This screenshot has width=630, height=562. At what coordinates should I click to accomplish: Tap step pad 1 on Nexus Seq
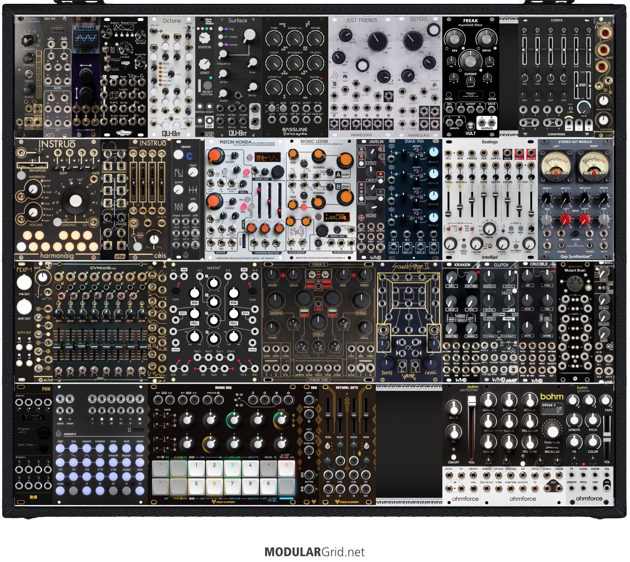pyautogui.click(x=196, y=468)
